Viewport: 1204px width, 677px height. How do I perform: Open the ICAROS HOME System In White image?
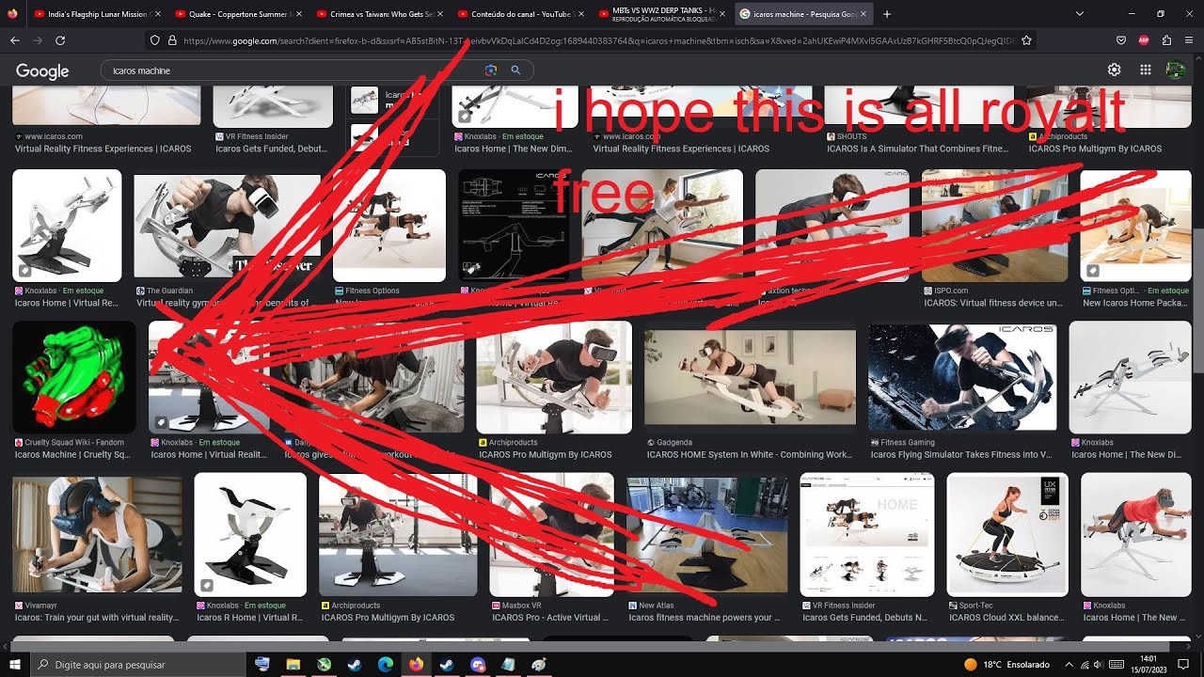[x=750, y=377]
